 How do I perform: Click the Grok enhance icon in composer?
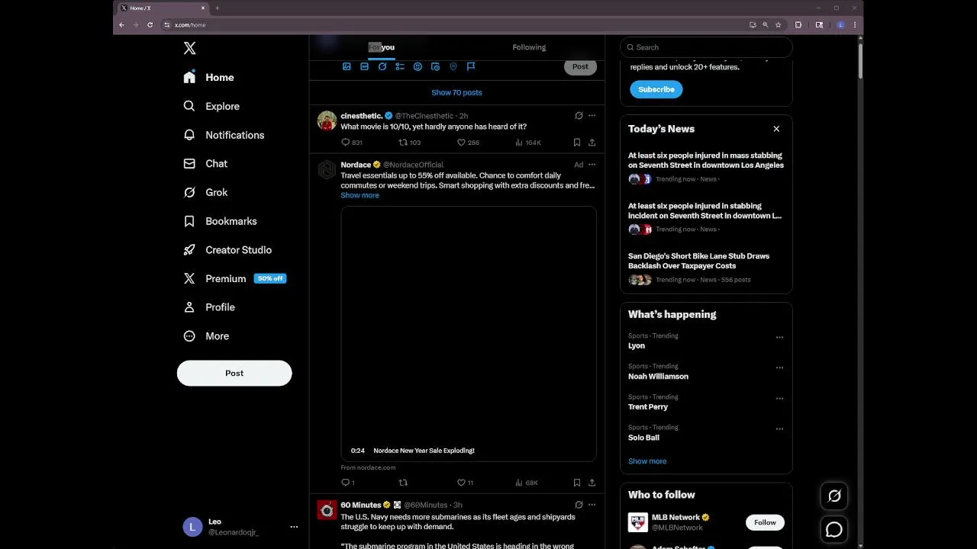[x=382, y=67]
